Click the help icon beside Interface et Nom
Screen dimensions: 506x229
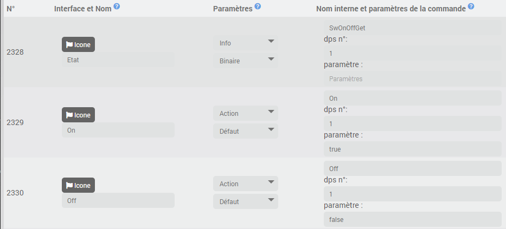pyautogui.click(x=117, y=6)
